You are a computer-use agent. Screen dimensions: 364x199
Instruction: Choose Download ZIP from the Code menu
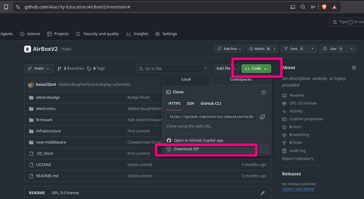[217, 149]
